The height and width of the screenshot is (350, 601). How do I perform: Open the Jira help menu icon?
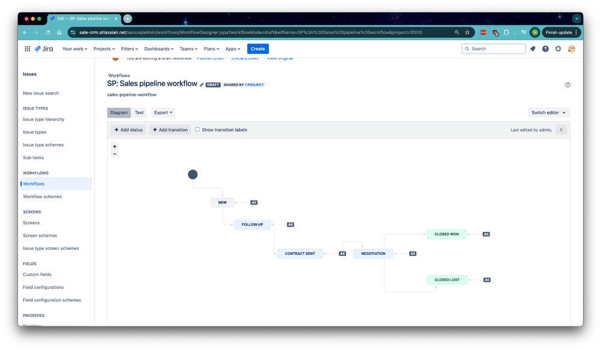click(546, 49)
